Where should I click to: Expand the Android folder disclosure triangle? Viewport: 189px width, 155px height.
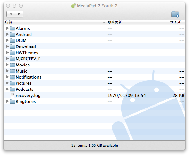click(x=7, y=34)
